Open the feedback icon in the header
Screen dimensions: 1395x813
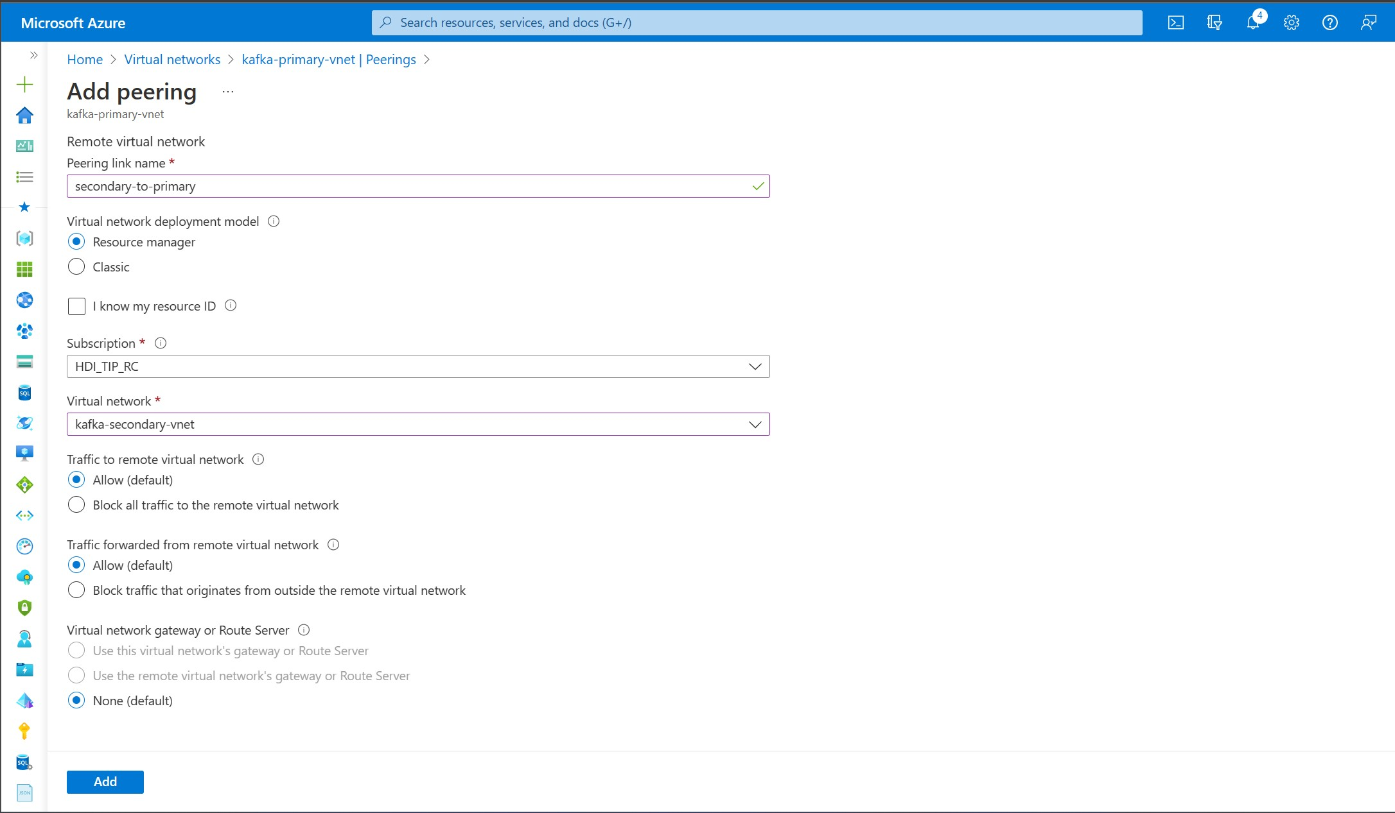point(1368,23)
